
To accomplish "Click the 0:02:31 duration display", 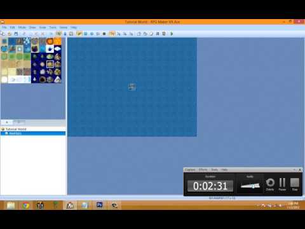I will [210, 186].
